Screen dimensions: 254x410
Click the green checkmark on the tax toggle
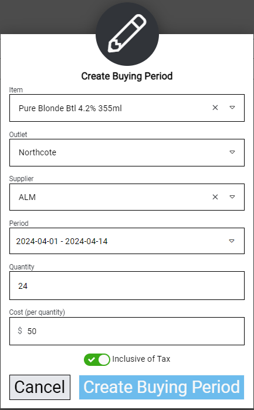pos(92,360)
